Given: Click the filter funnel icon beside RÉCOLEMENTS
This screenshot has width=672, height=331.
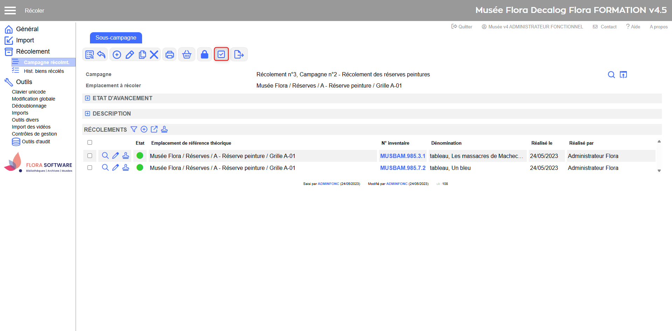Looking at the screenshot, I should point(134,129).
